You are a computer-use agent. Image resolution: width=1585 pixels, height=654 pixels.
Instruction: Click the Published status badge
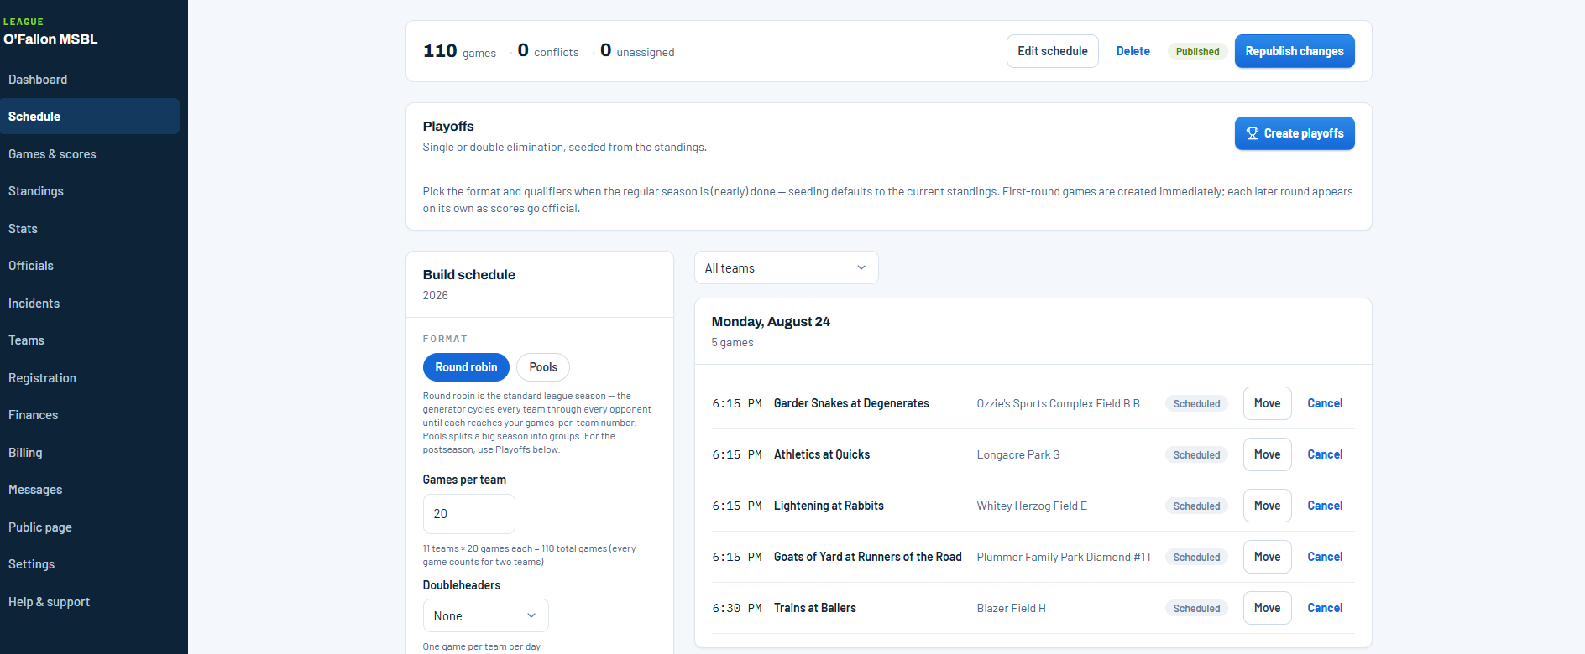(x=1197, y=51)
